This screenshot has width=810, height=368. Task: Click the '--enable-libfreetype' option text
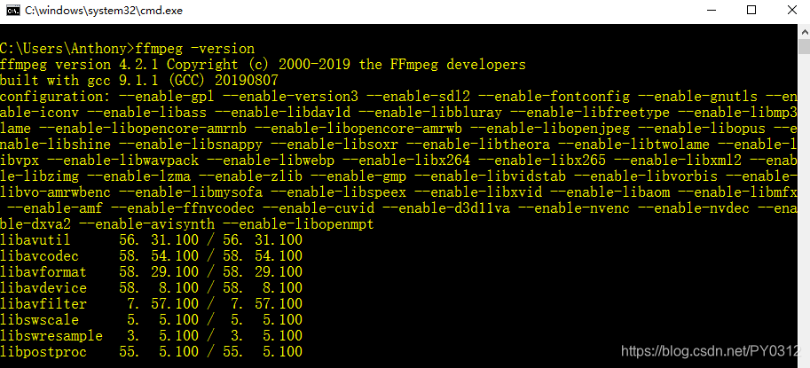(x=590, y=113)
